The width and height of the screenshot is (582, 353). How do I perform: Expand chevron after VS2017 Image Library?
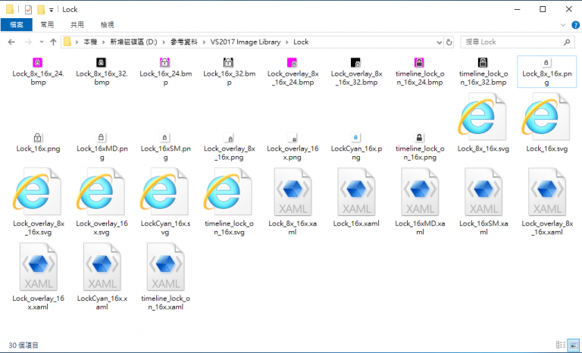[x=287, y=42]
